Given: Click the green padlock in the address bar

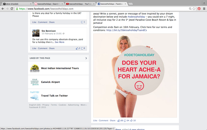Looking at the screenshot, I should [x=17, y=9].
